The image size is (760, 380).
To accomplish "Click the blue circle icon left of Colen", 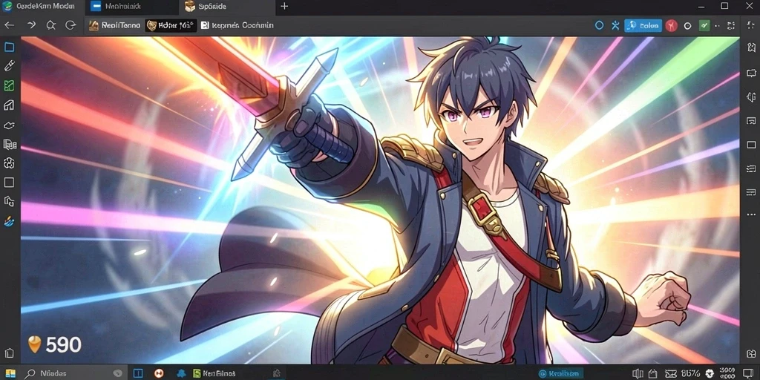I will (600, 26).
